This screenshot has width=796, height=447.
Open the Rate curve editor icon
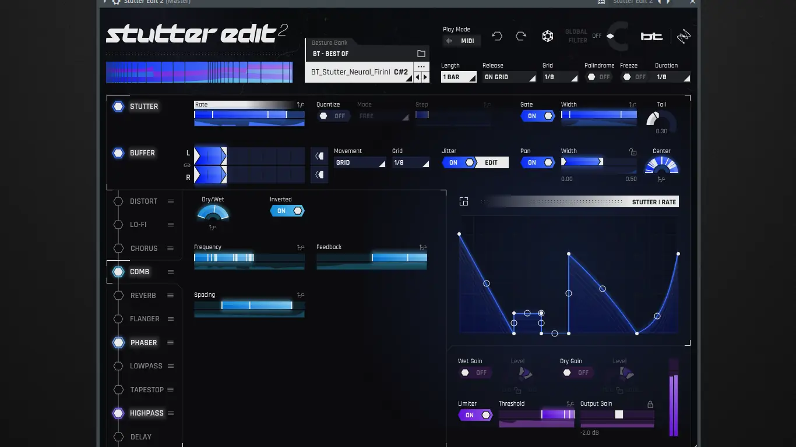click(300, 105)
